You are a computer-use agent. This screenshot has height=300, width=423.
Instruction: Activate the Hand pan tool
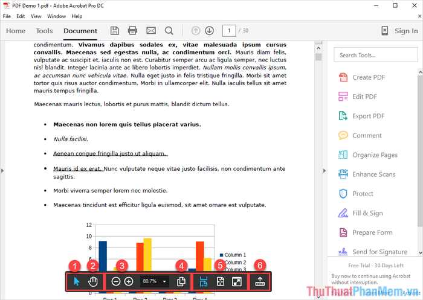pos(93,281)
